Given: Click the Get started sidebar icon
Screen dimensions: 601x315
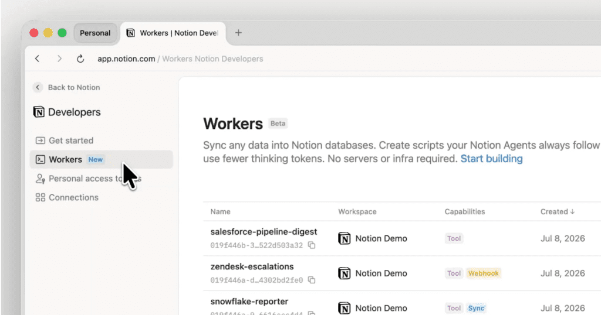Looking at the screenshot, I should pyautogui.click(x=40, y=141).
